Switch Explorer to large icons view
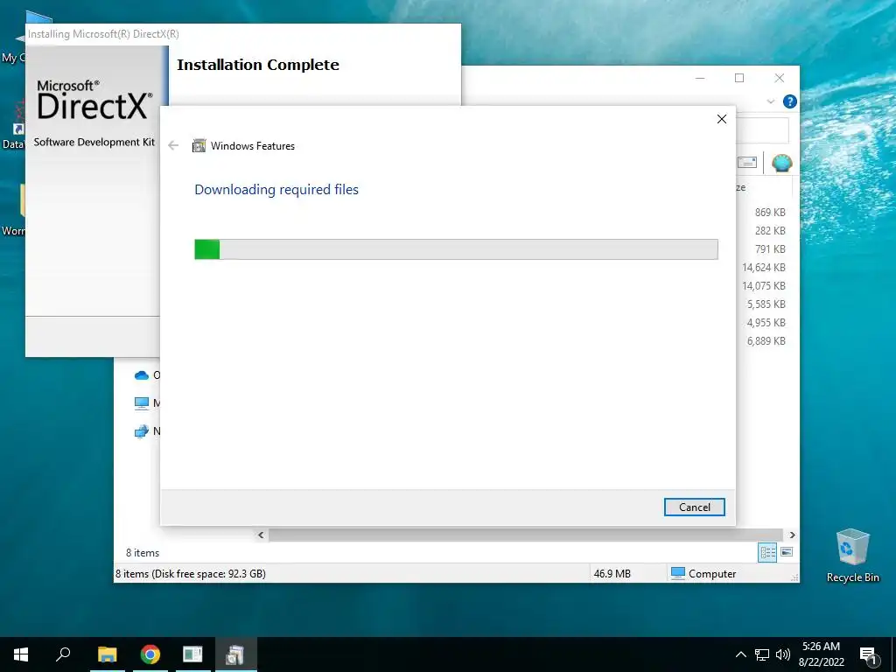The width and height of the screenshot is (896, 672). 787,552
